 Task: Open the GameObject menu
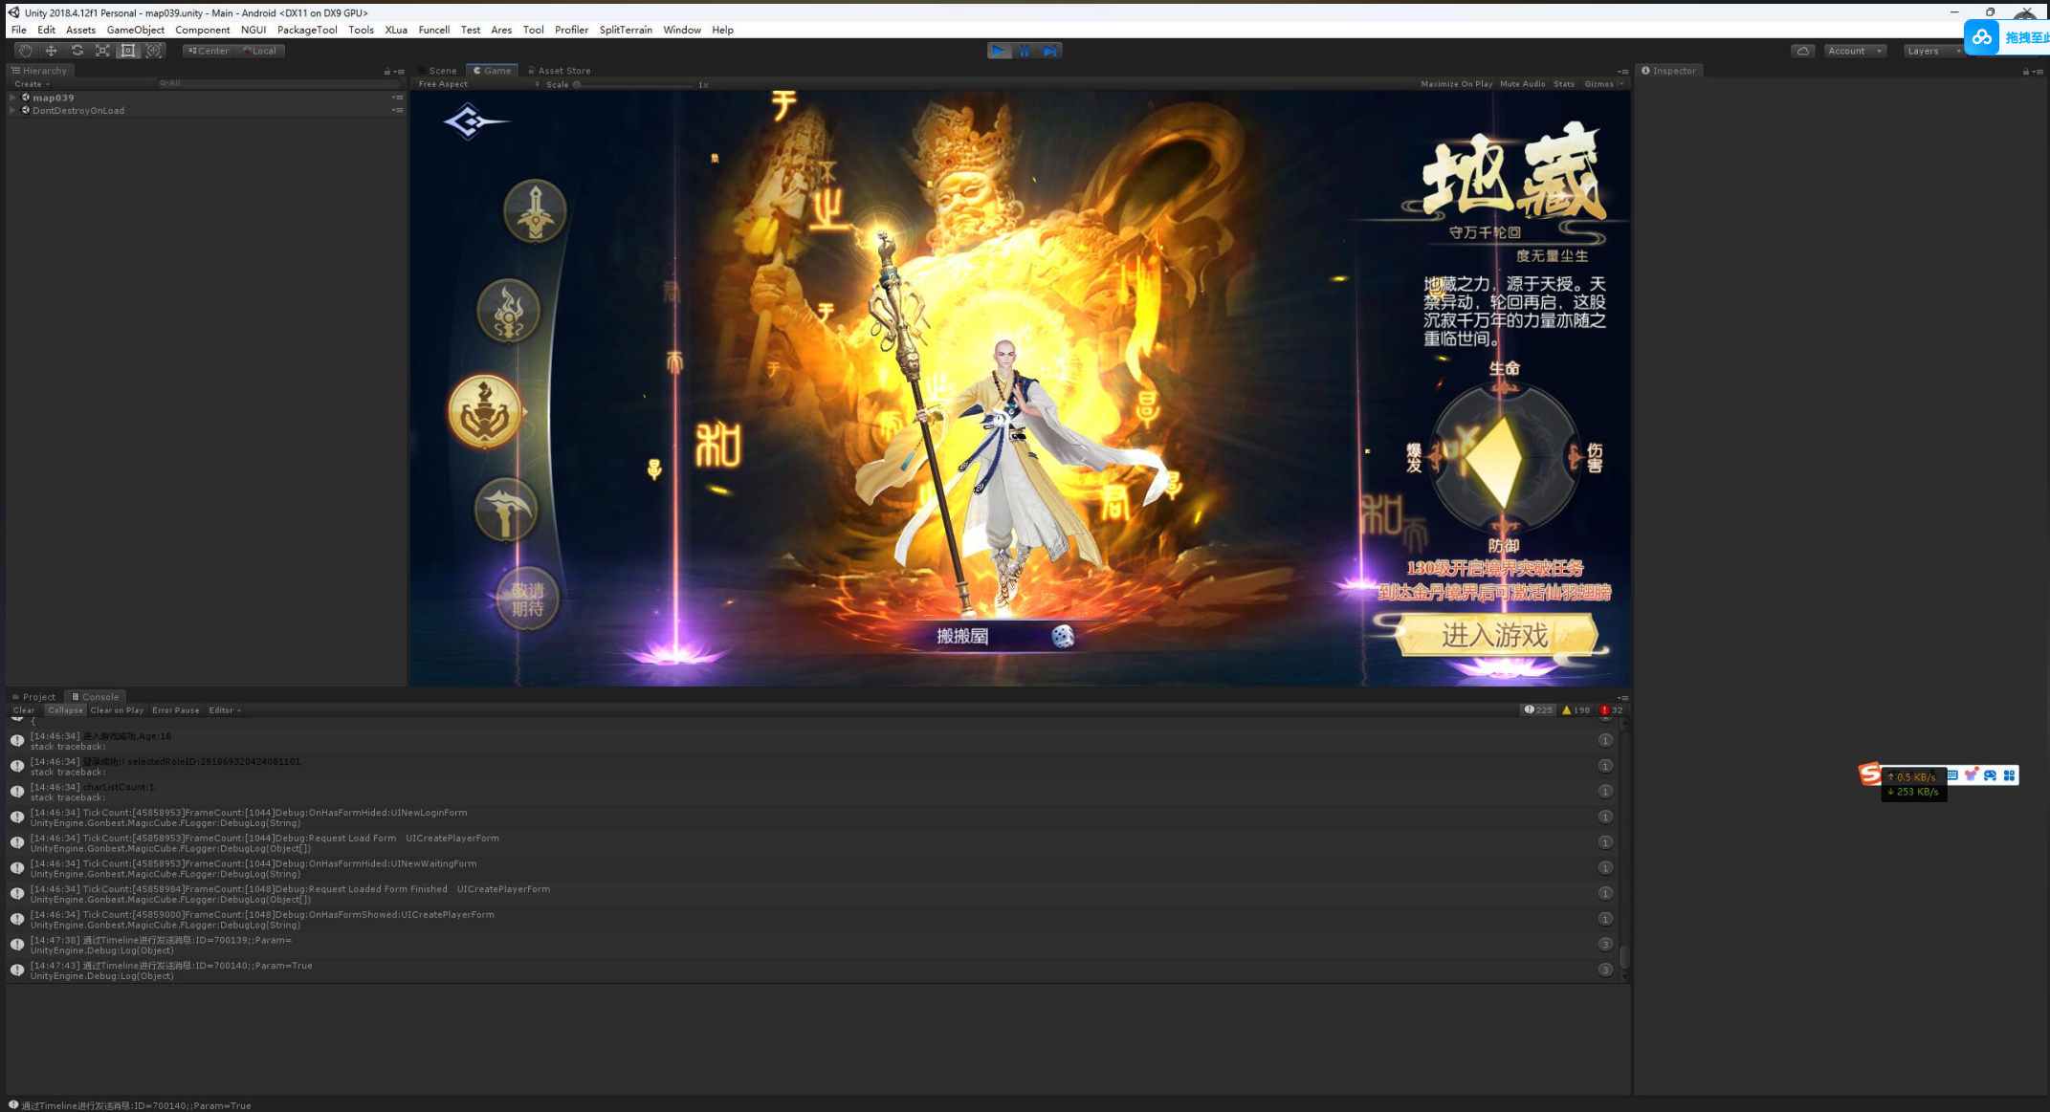(135, 30)
